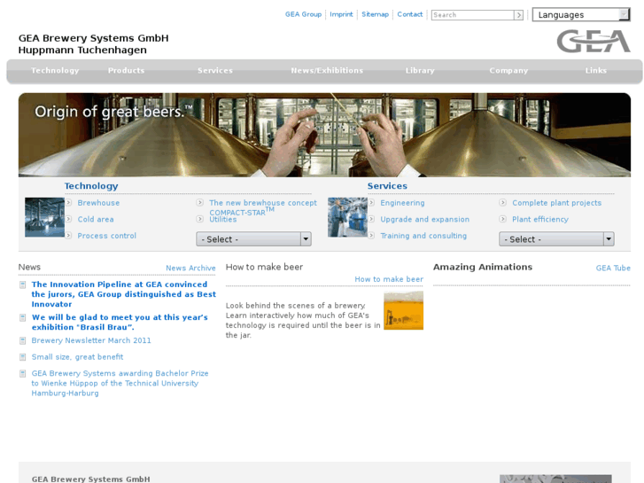Open the Services section Select dropdown
This screenshot has height=483, width=644.
556,239
